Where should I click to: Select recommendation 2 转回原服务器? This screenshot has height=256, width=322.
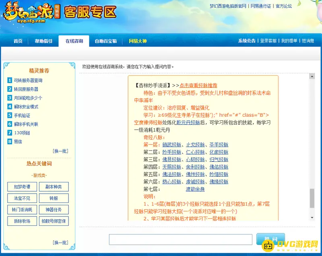click(26, 89)
